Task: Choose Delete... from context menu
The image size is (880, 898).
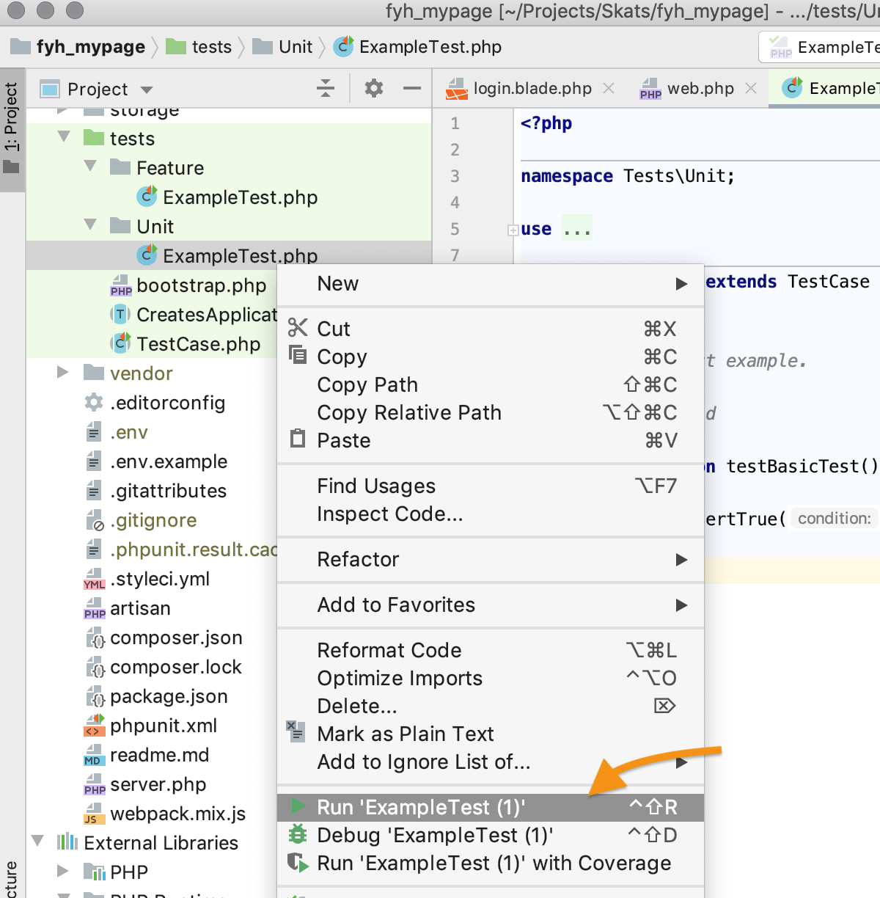Action: point(491,706)
